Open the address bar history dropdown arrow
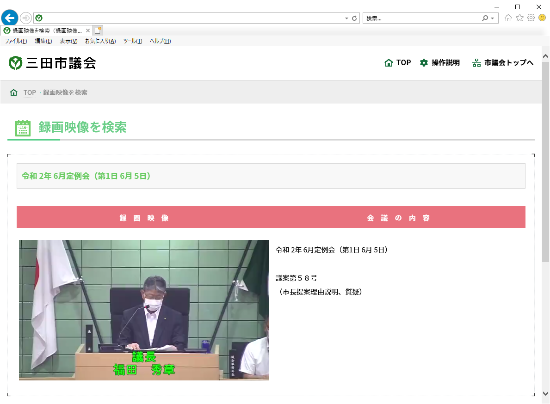 (x=346, y=18)
